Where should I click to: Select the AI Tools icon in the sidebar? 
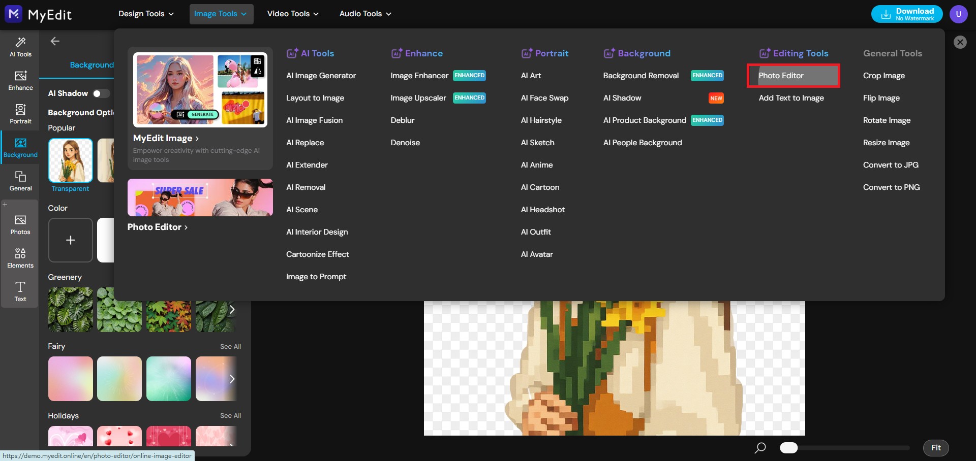pos(20,47)
